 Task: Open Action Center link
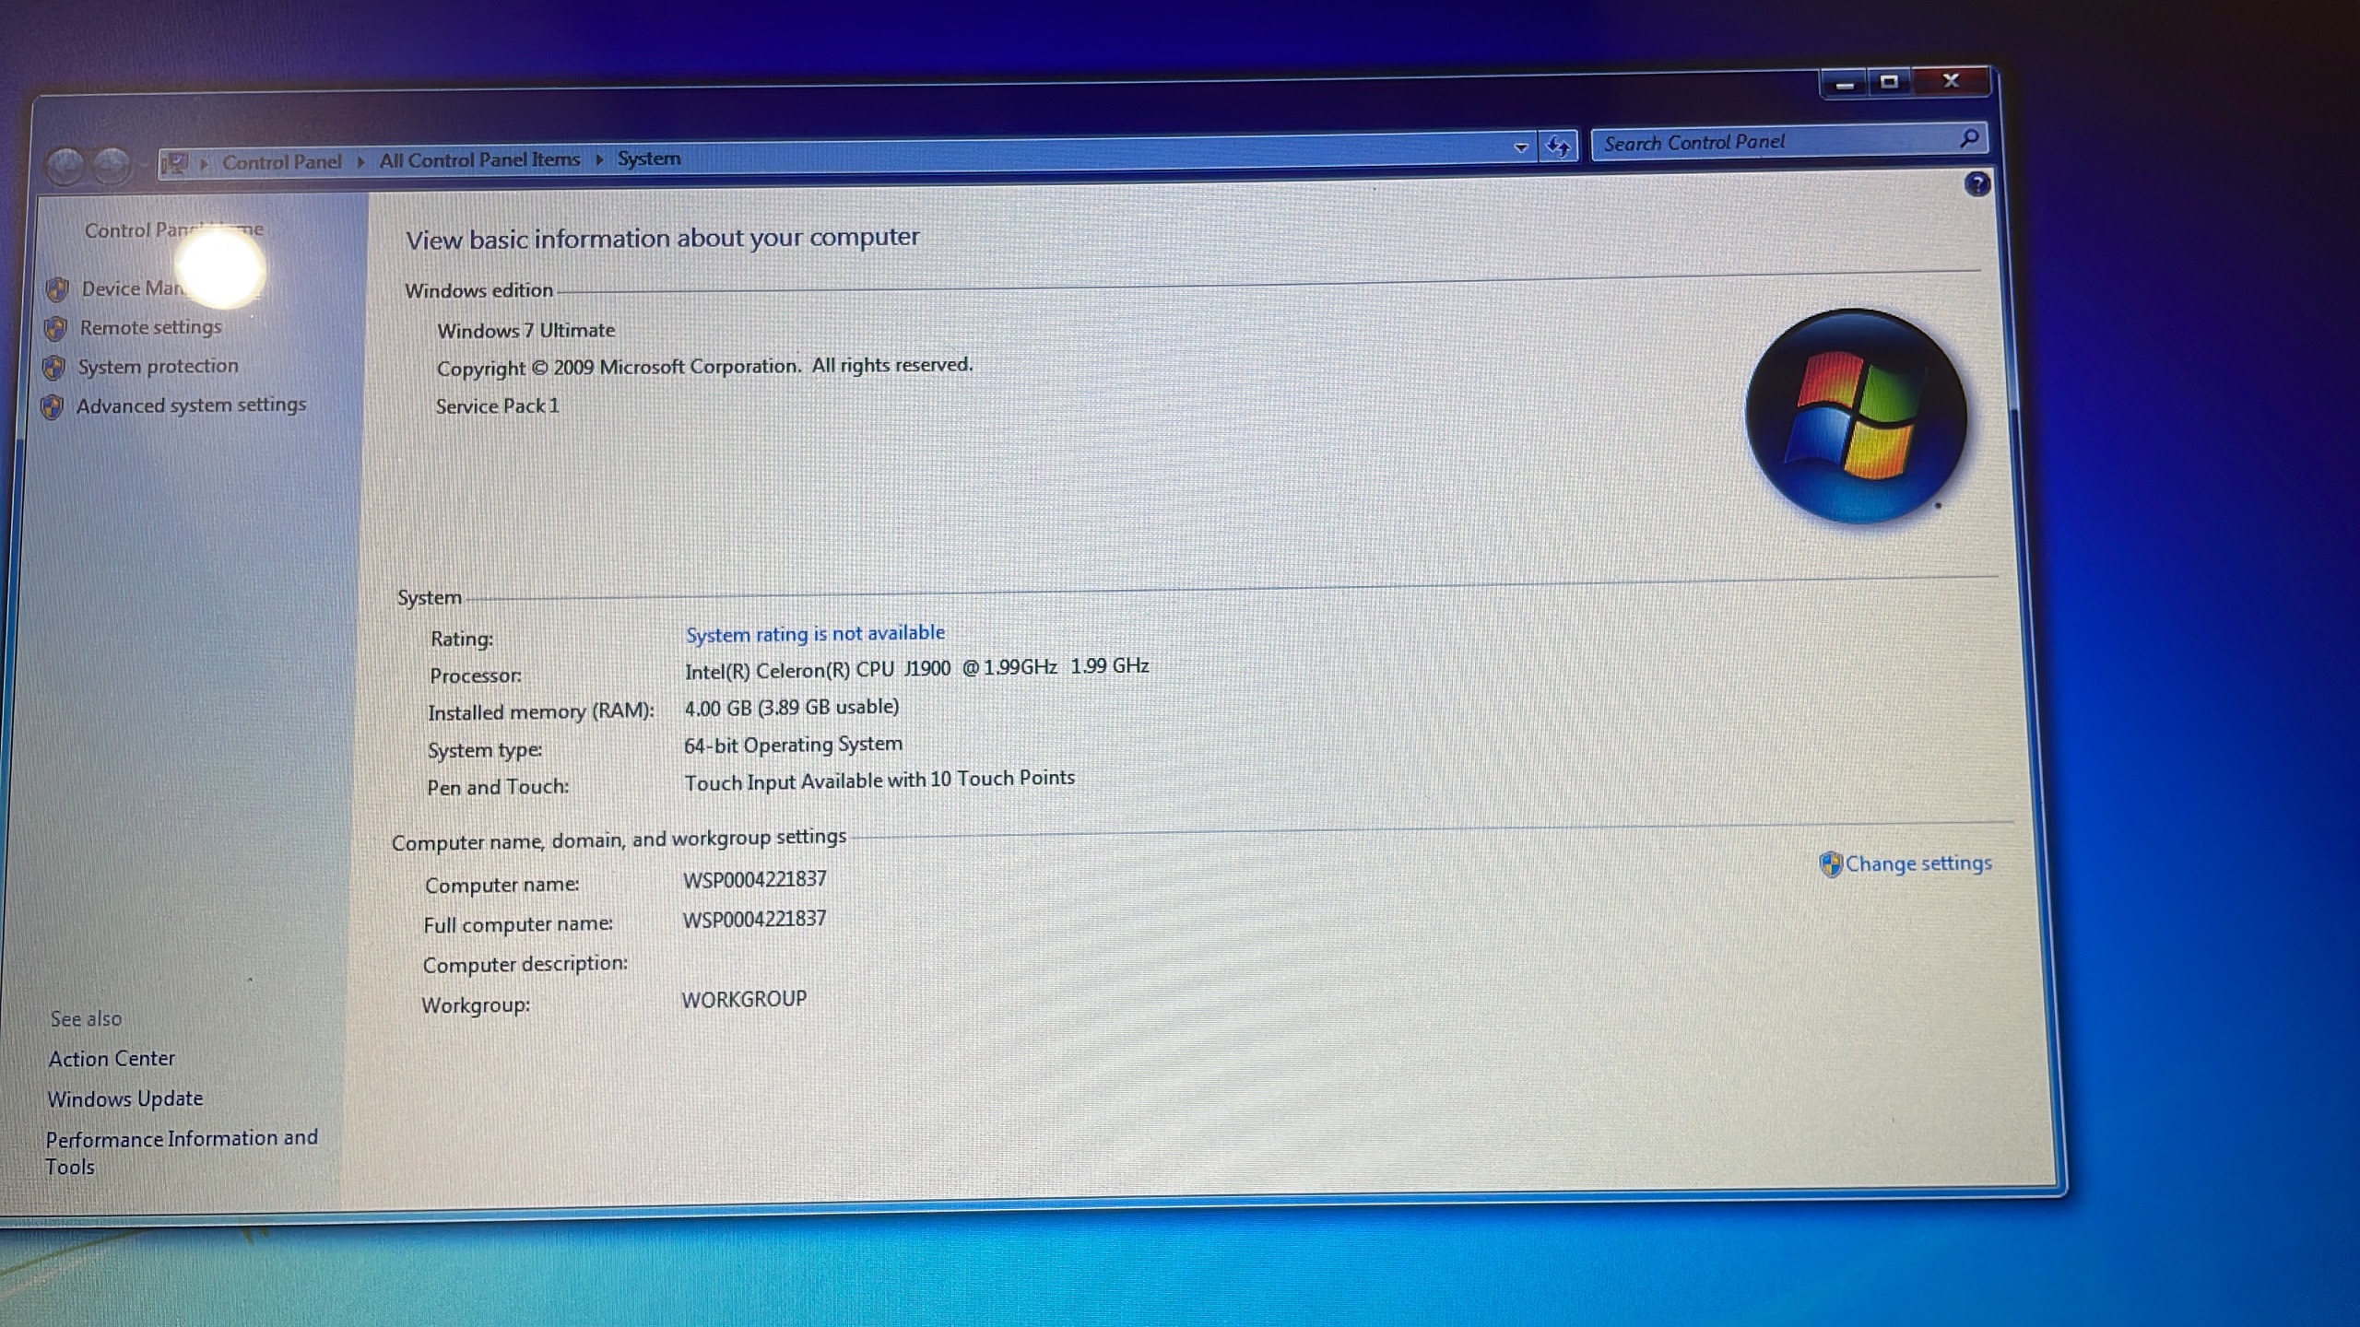pyautogui.click(x=112, y=1059)
